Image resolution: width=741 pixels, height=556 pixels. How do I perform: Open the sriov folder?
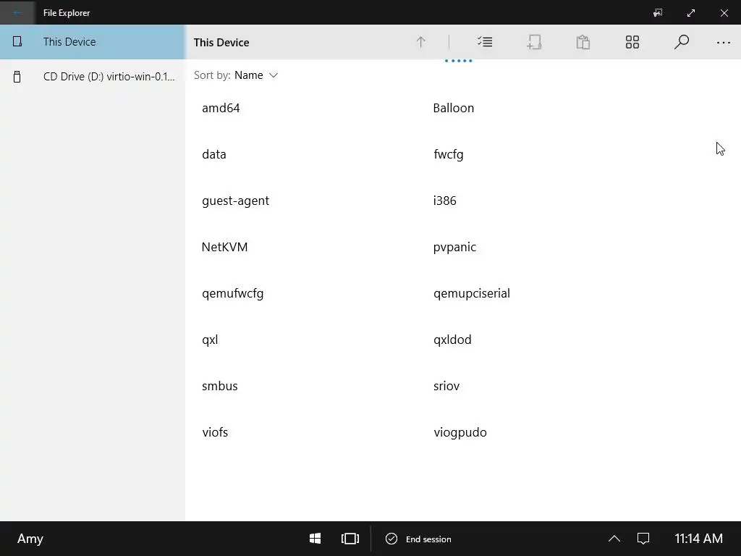point(446,386)
